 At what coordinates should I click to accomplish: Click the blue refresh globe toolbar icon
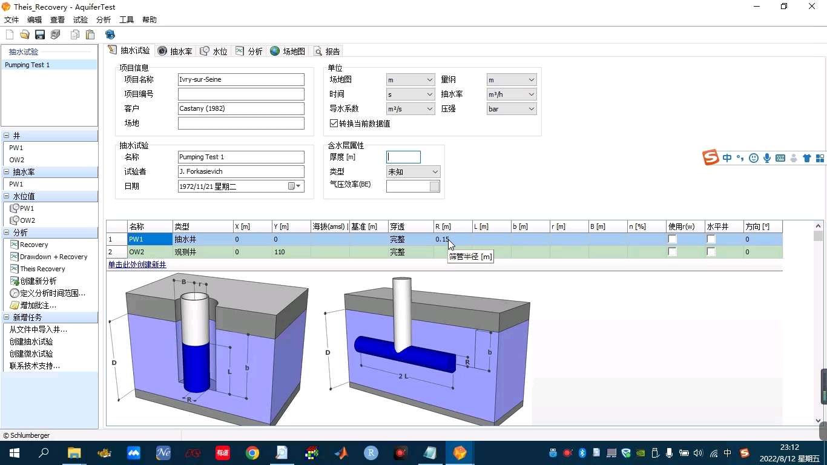point(110,35)
